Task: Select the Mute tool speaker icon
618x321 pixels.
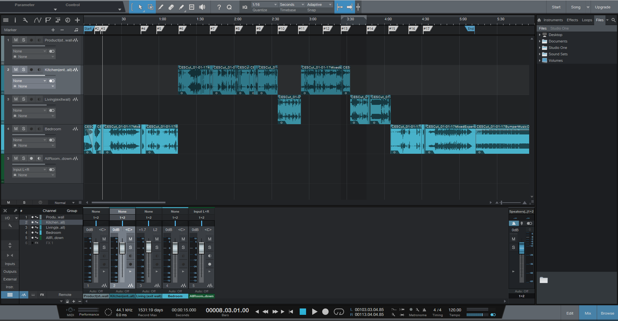Action: point(202,7)
